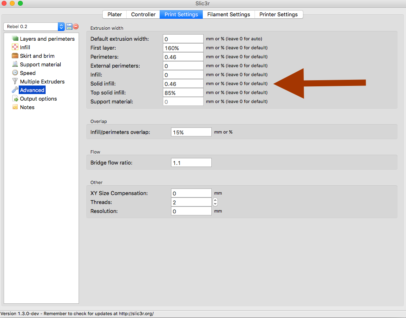The height and width of the screenshot is (318, 406).
Task: Open the Printer Settings tab
Action: pyautogui.click(x=279, y=14)
